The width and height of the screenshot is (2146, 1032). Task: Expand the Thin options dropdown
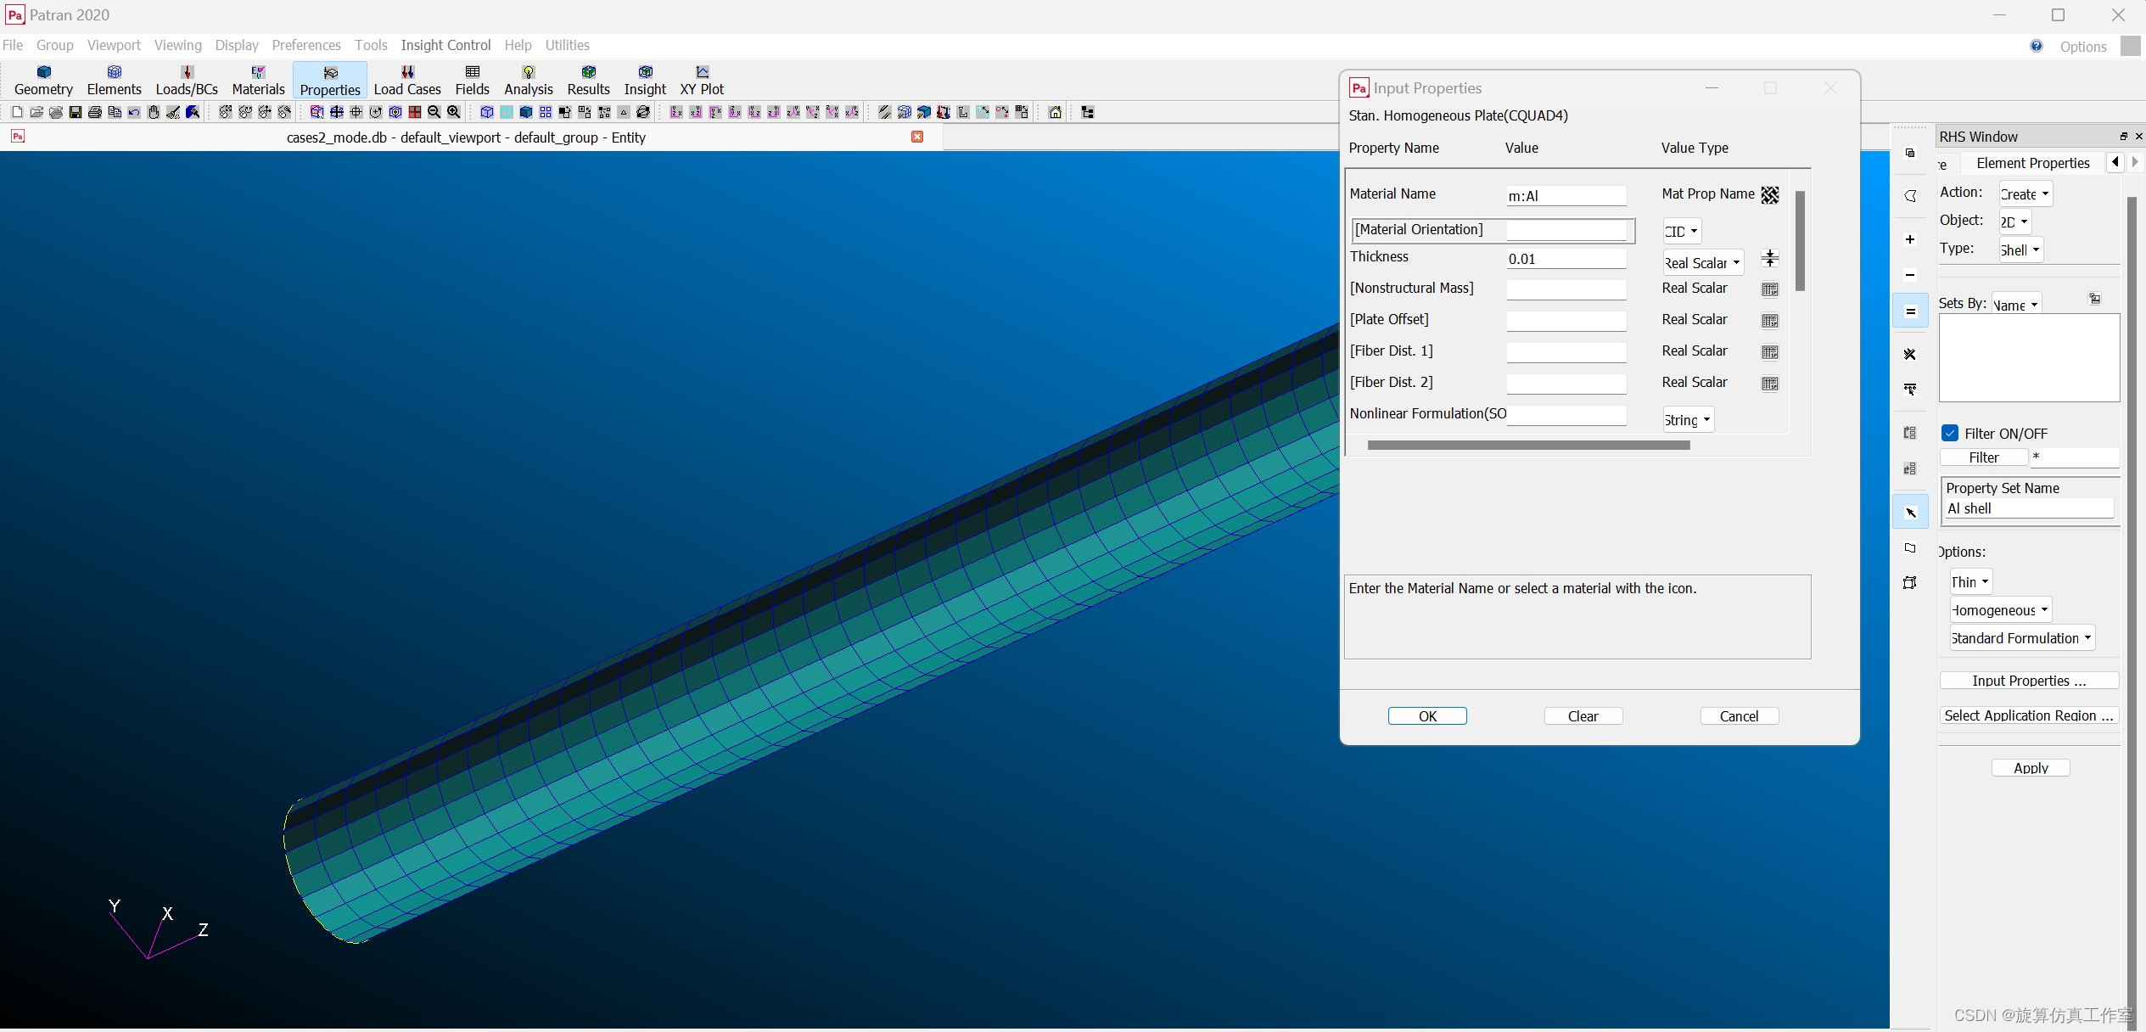pos(1970,581)
